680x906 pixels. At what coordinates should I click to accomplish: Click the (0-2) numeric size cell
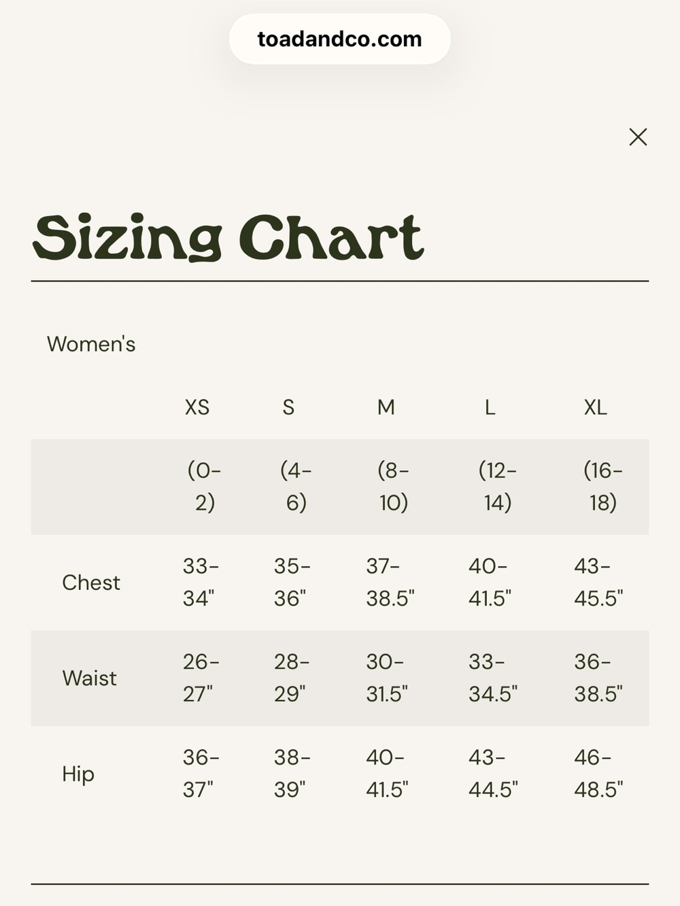click(x=204, y=487)
